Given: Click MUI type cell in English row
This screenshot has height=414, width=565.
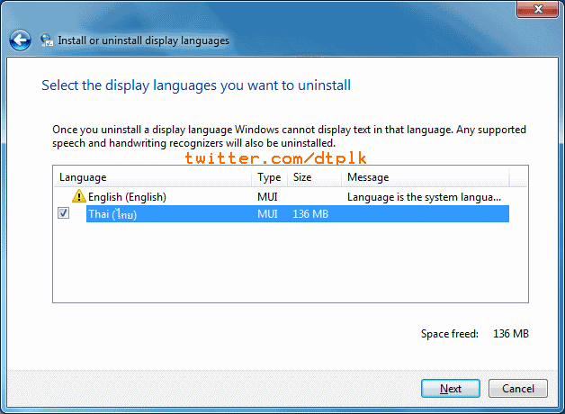Looking at the screenshot, I should (267, 197).
